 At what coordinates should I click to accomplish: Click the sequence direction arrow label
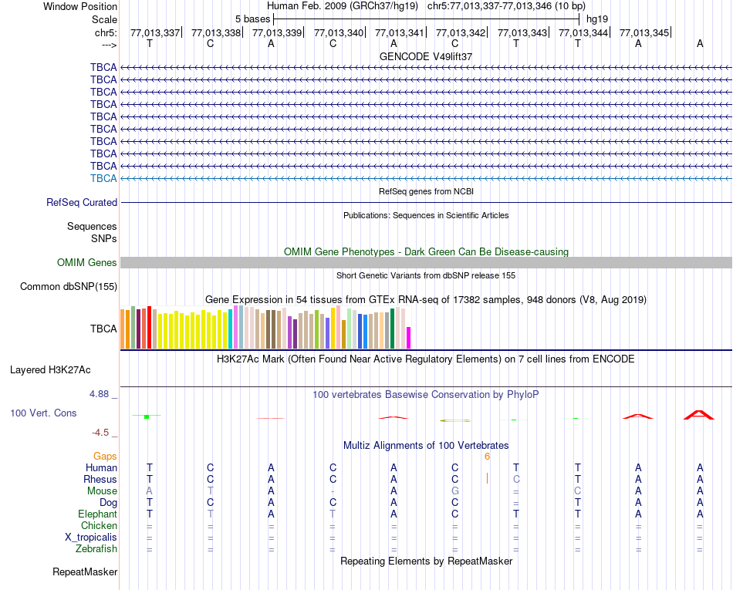(109, 45)
